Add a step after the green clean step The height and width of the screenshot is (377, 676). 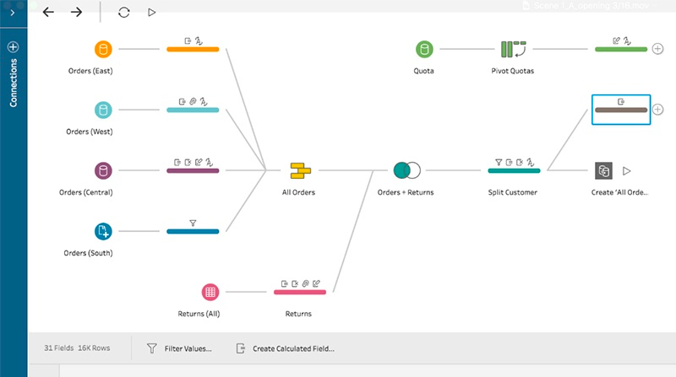click(658, 49)
